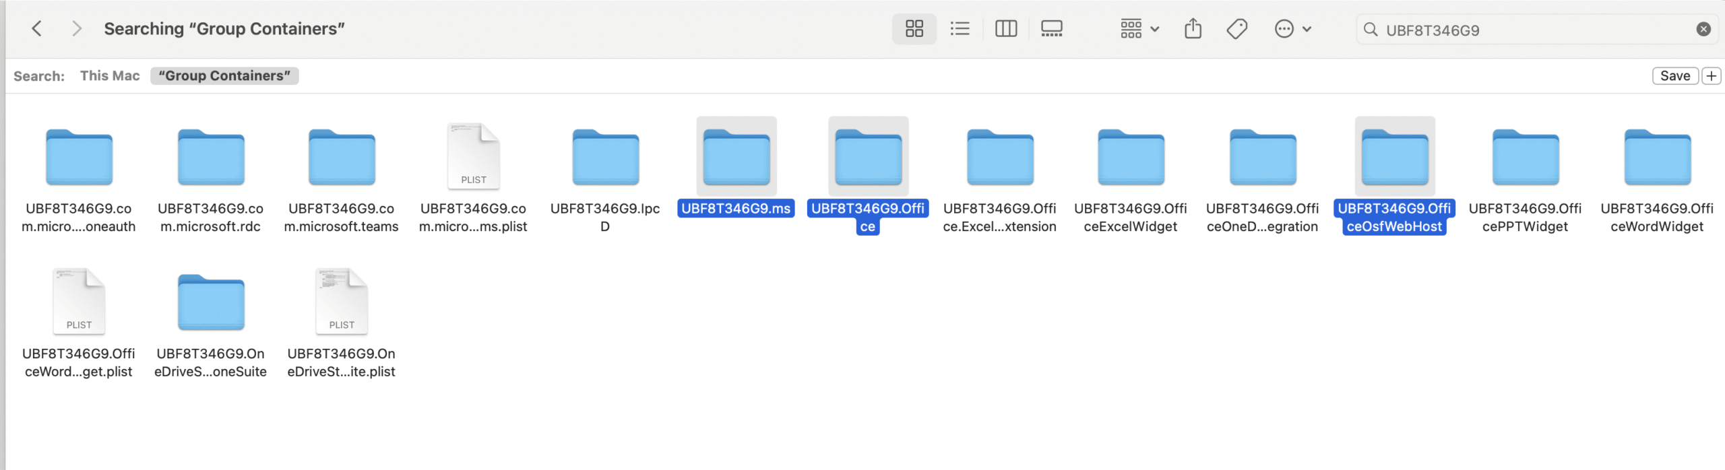Select folder UBF8T346G9.OfficeOsfWebHost

(1395, 158)
